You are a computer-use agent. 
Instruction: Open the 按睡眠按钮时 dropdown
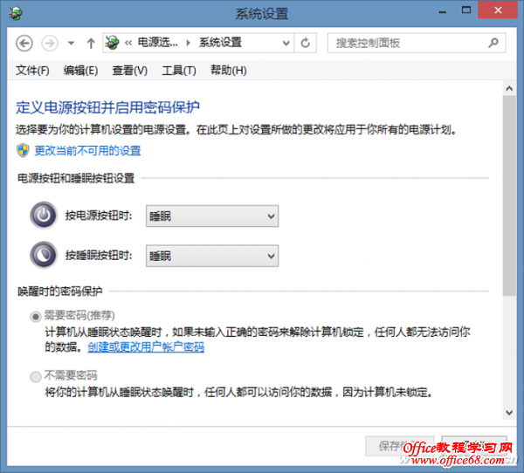click(x=212, y=257)
